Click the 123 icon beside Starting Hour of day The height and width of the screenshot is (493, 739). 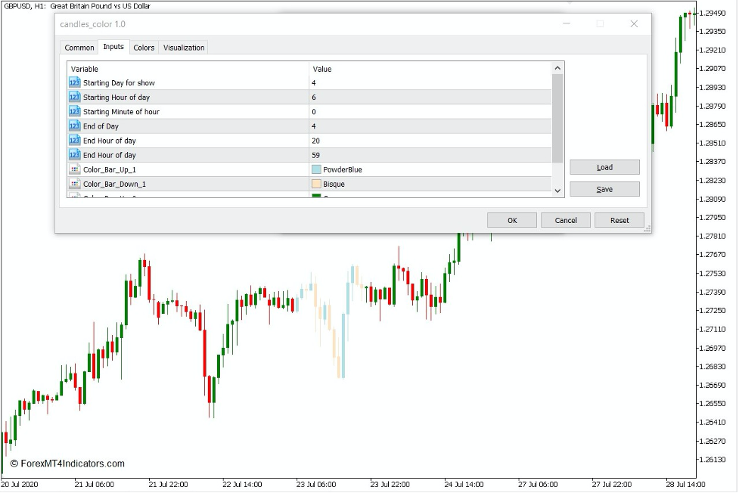pos(74,97)
